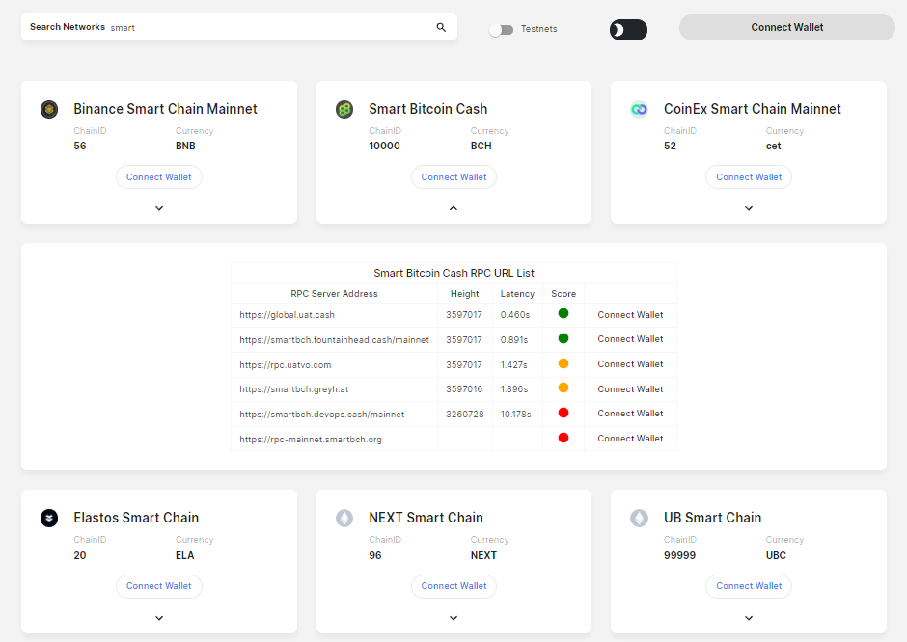Expand Binance Smart Chain Mainnet RPC list
This screenshot has height=642, width=907.
(x=159, y=208)
